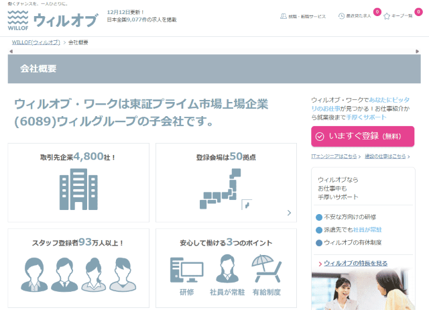Click the WILLOF wave logo
This screenshot has height=310, width=429.
[18, 20]
